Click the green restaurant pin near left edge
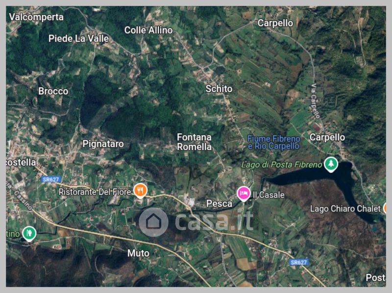The image size is (392, 293). (29, 234)
